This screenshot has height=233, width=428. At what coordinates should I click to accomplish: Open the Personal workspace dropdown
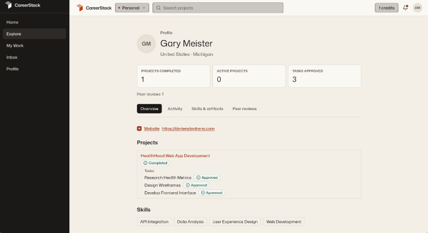[132, 8]
